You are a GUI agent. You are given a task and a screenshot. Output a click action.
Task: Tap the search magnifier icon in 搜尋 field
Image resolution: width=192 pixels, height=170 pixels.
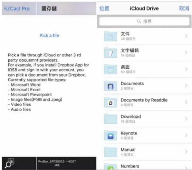(x=139, y=21)
